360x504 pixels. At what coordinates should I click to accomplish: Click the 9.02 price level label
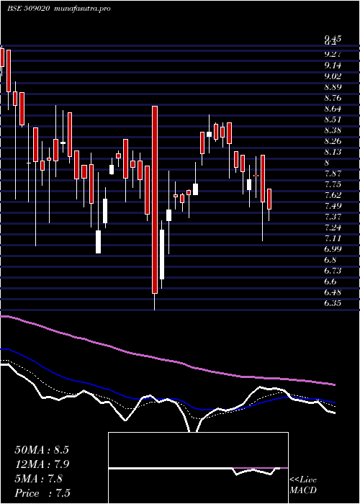tap(333, 76)
